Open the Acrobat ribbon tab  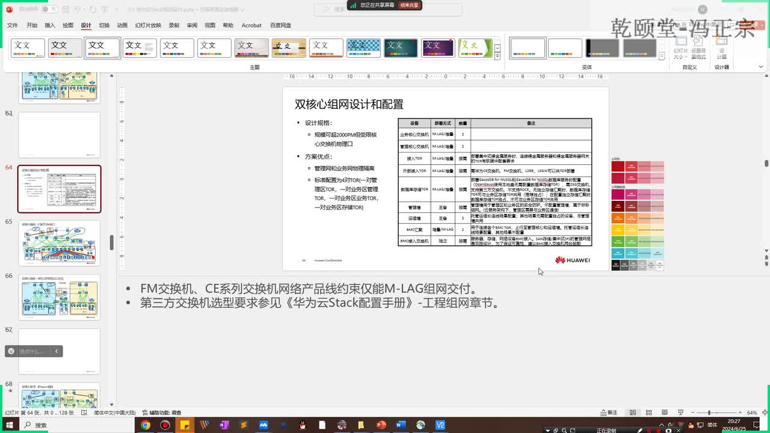tap(251, 25)
